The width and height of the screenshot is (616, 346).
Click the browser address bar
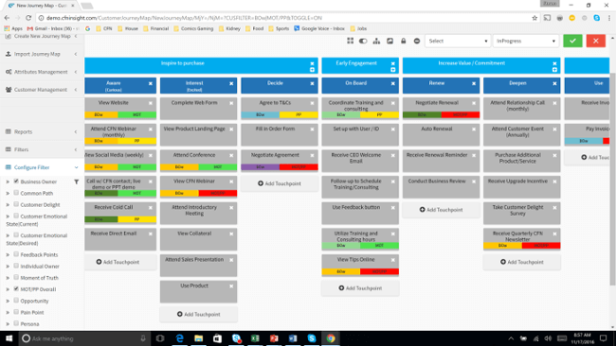pyautogui.click(x=282, y=18)
